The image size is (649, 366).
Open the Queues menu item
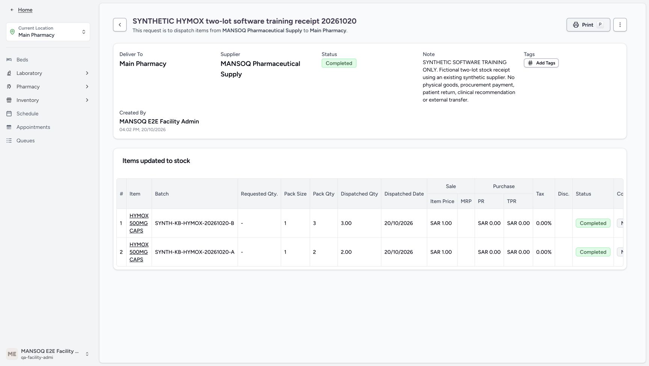click(48, 140)
